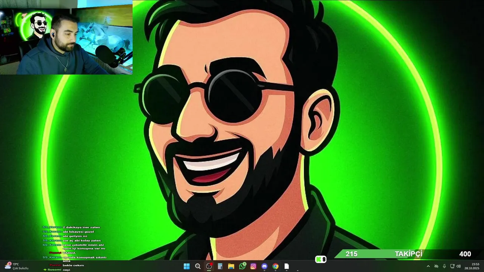Show hidden system tray icons
Image resolution: width=484 pixels, height=272 pixels.
click(428, 266)
